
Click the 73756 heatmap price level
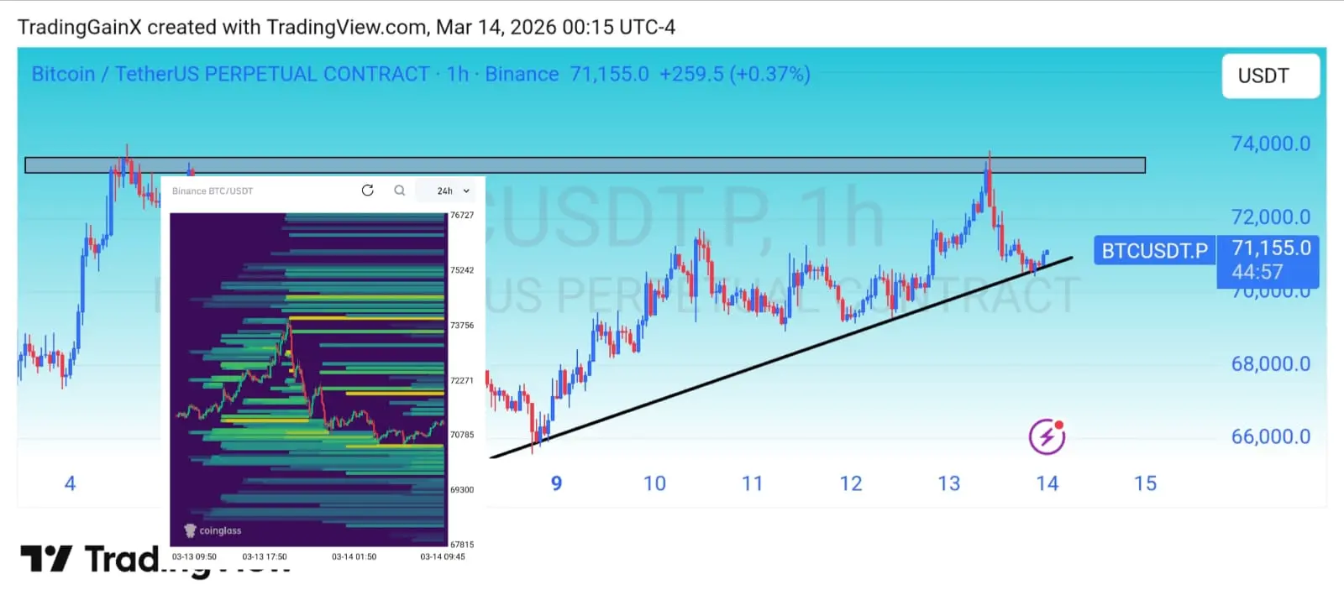(462, 326)
